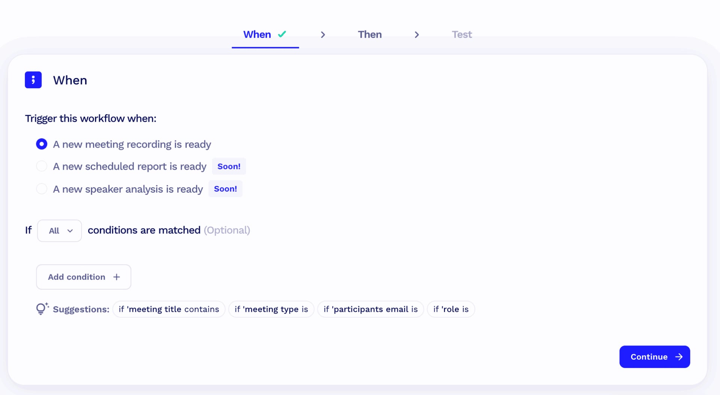
Task: Click the chevron arrow between When and Then
Action: (x=323, y=34)
